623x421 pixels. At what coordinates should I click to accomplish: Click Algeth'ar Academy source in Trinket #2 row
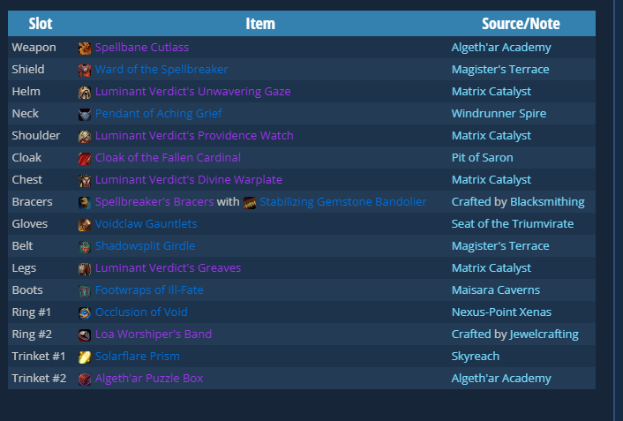[x=501, y=378]
